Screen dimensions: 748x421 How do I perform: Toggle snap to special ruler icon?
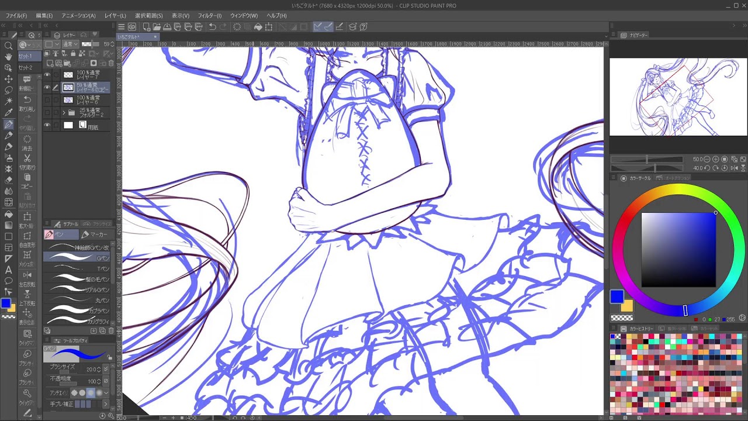(328, 27)
